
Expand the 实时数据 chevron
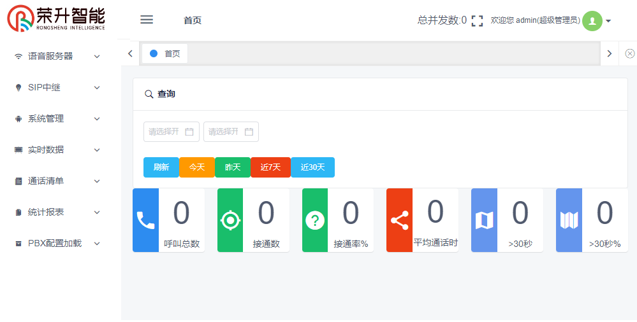[97, 150]
